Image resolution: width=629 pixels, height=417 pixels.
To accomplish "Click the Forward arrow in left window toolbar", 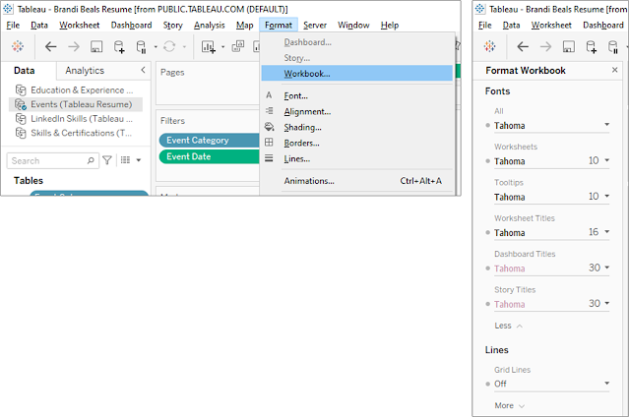I will [x=74, y=47].
